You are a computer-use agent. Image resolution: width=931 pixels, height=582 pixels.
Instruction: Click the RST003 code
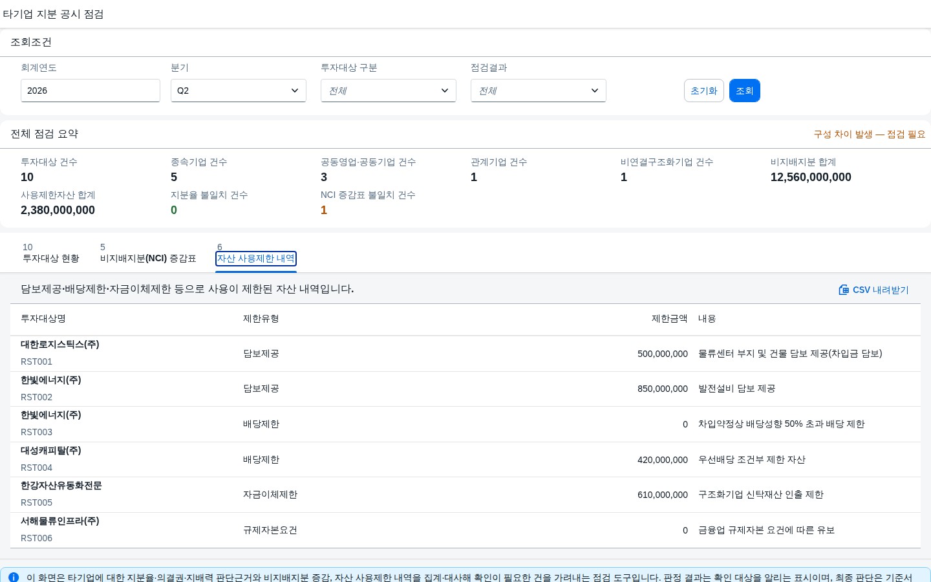click(36, 432)
